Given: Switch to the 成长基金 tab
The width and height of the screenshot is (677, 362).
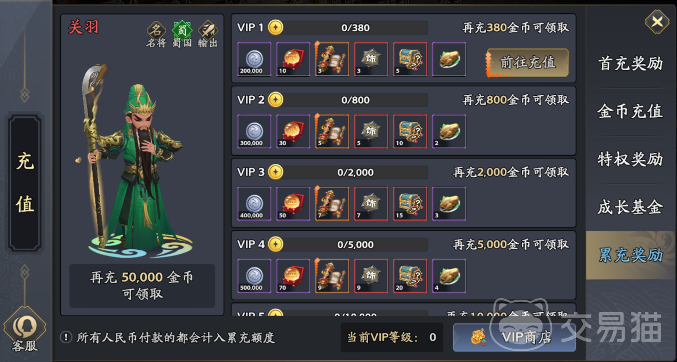Looking at the screenshot, I should coord(630,207).
